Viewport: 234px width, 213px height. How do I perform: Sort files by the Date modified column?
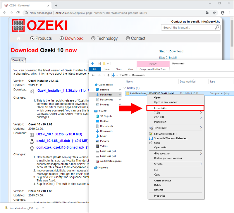[x=187, y=82]
